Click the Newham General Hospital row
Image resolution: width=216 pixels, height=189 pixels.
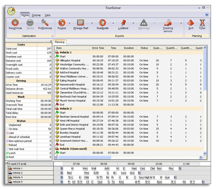[129, 116]
